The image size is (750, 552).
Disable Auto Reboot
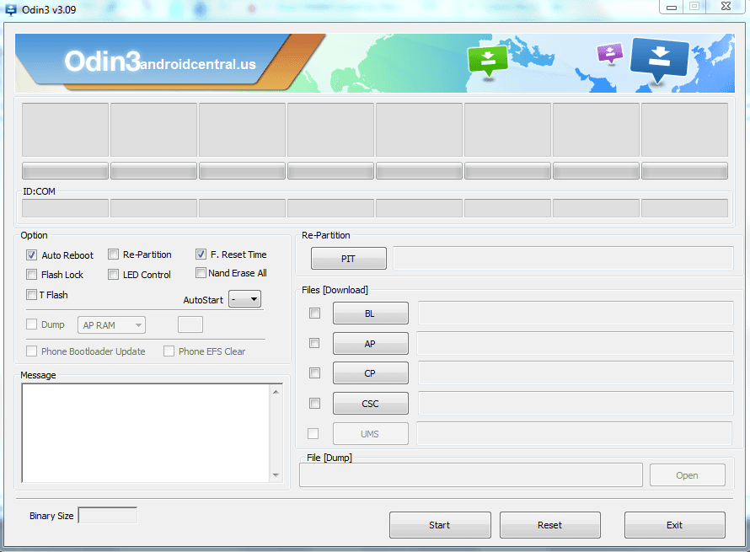[x=31, y=255]
